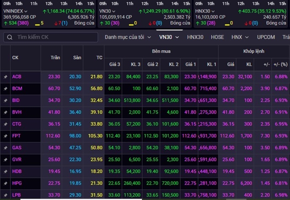Open the GAS stock symbol
Image resolution: width=290 pixels, height=200 pixels.
17,148
